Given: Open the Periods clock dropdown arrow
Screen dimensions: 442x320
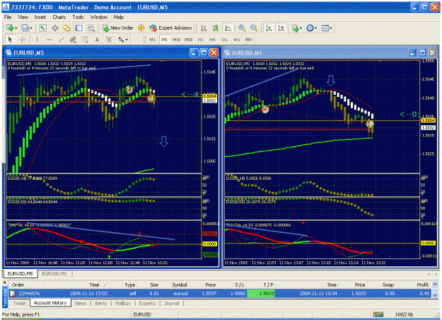Looking at the screenshot, I should (316, 28).
